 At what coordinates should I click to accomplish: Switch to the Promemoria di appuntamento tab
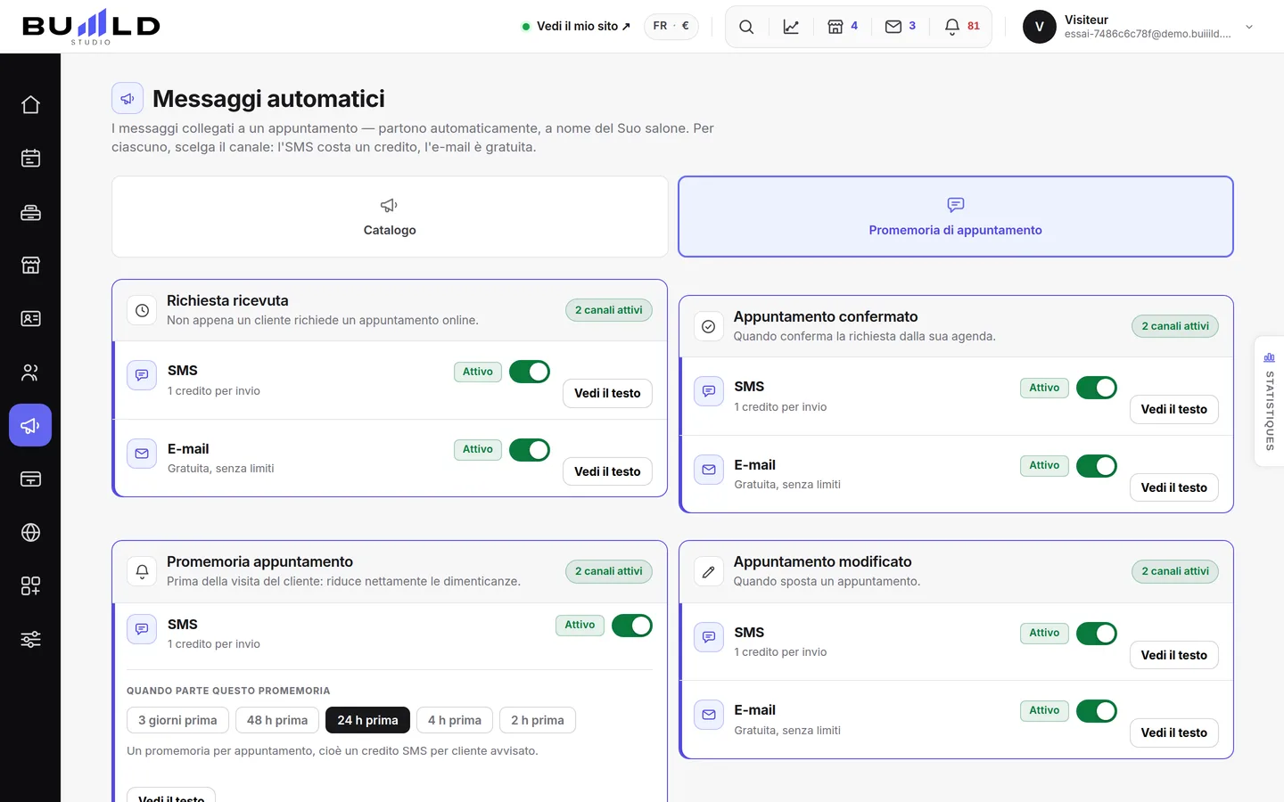tap(956, 217)
